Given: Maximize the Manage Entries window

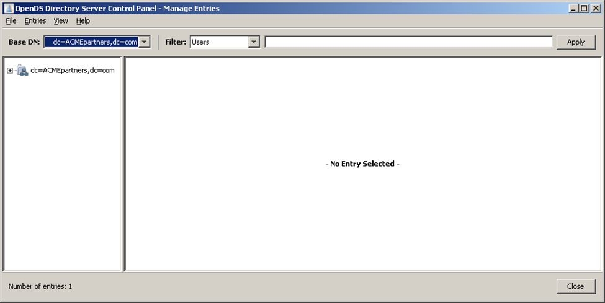Looking at the screenshot, I should pyautogui.click(x=584, y=8).
